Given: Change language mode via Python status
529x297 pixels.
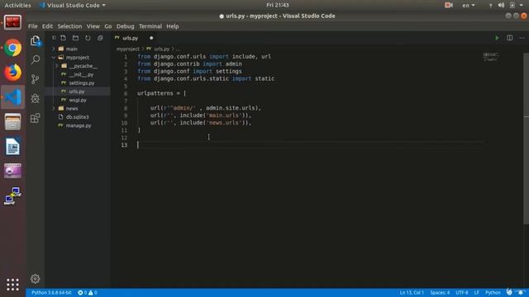Looking at the screenshot, I should [493, 293].
